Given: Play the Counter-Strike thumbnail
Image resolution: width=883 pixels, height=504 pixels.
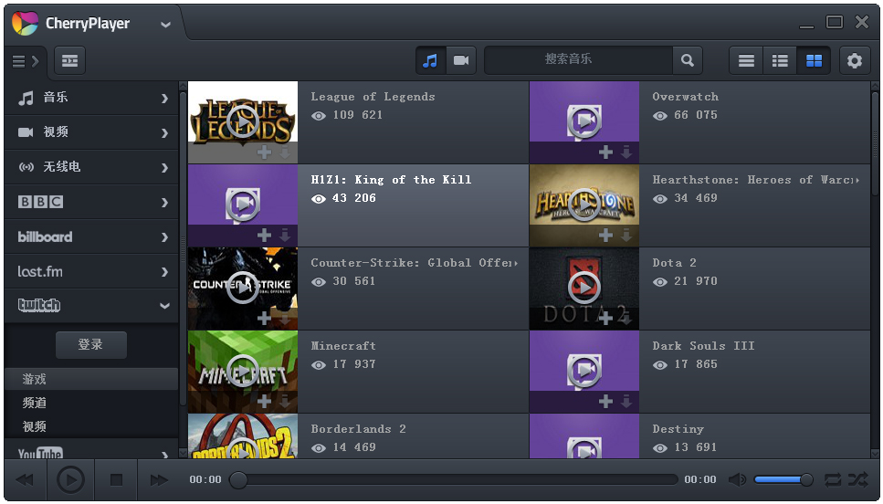Looking at the screenshot, I should click(x=243, y=288).
